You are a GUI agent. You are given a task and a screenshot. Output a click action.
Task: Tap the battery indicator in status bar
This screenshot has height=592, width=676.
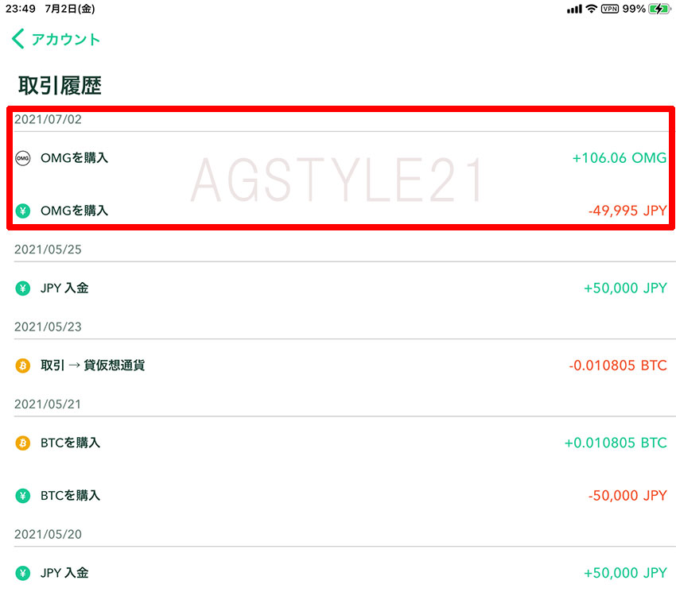click(x=659, y=9)
